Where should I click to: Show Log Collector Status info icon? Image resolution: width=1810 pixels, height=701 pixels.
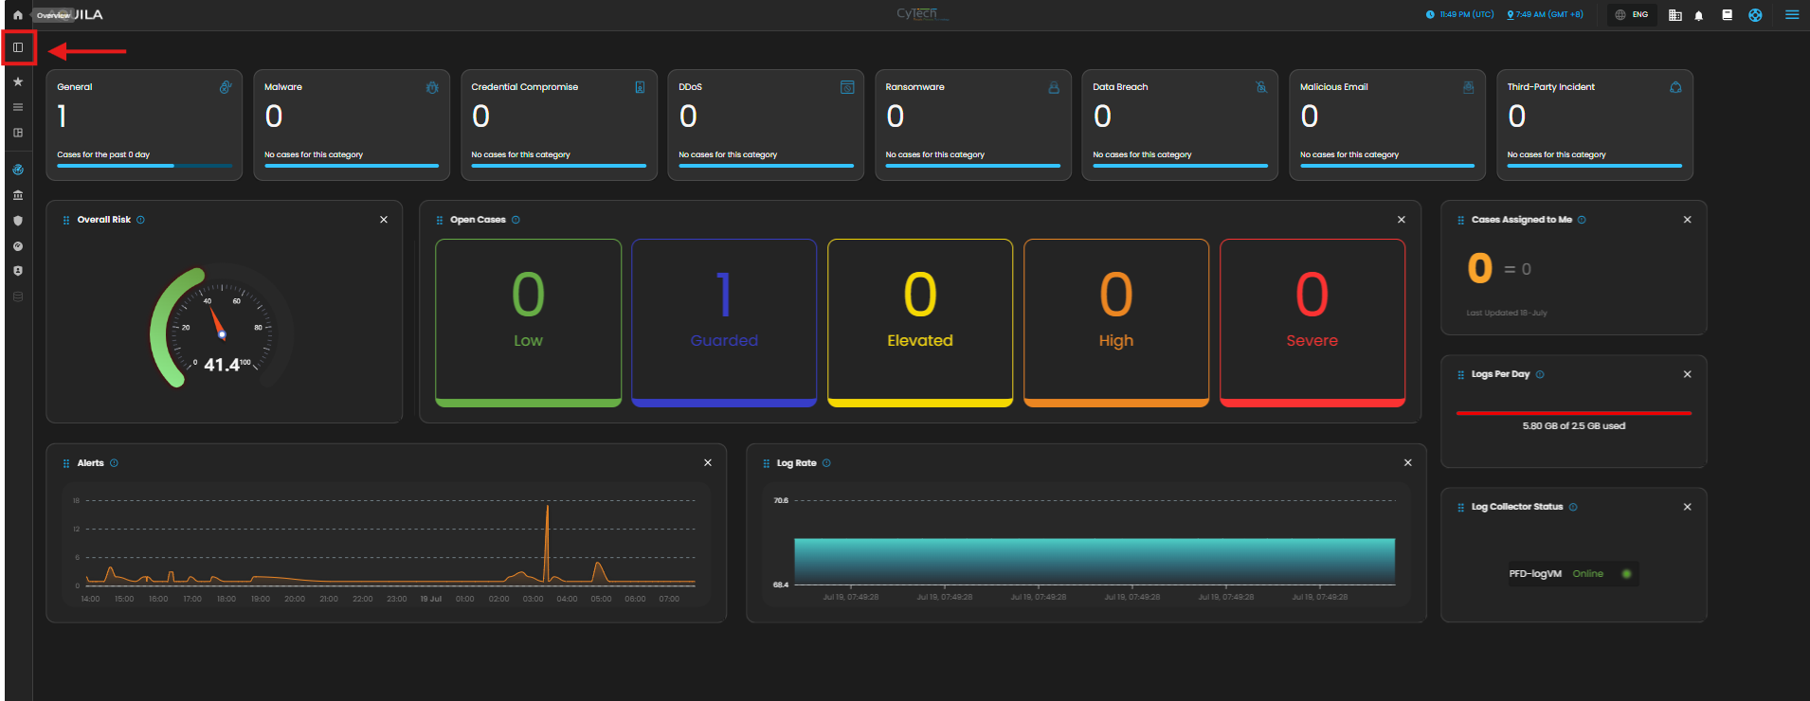coord(1573,507)
